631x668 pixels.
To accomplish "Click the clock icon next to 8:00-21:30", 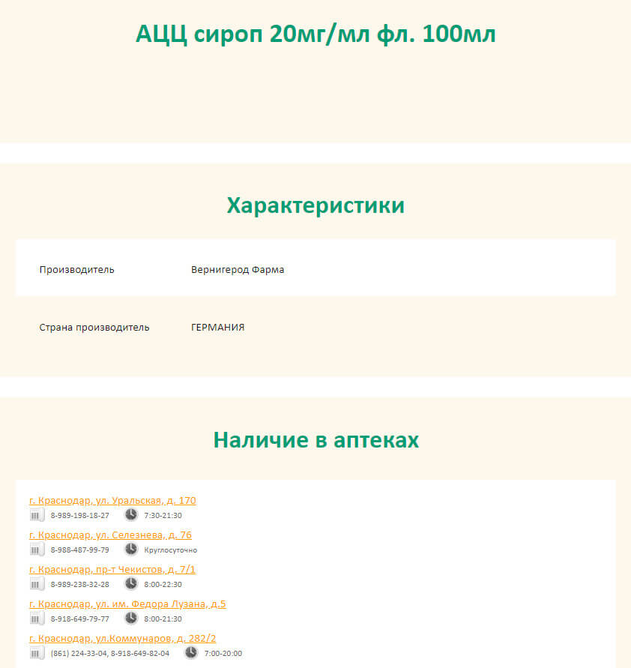I will (131, 619).
